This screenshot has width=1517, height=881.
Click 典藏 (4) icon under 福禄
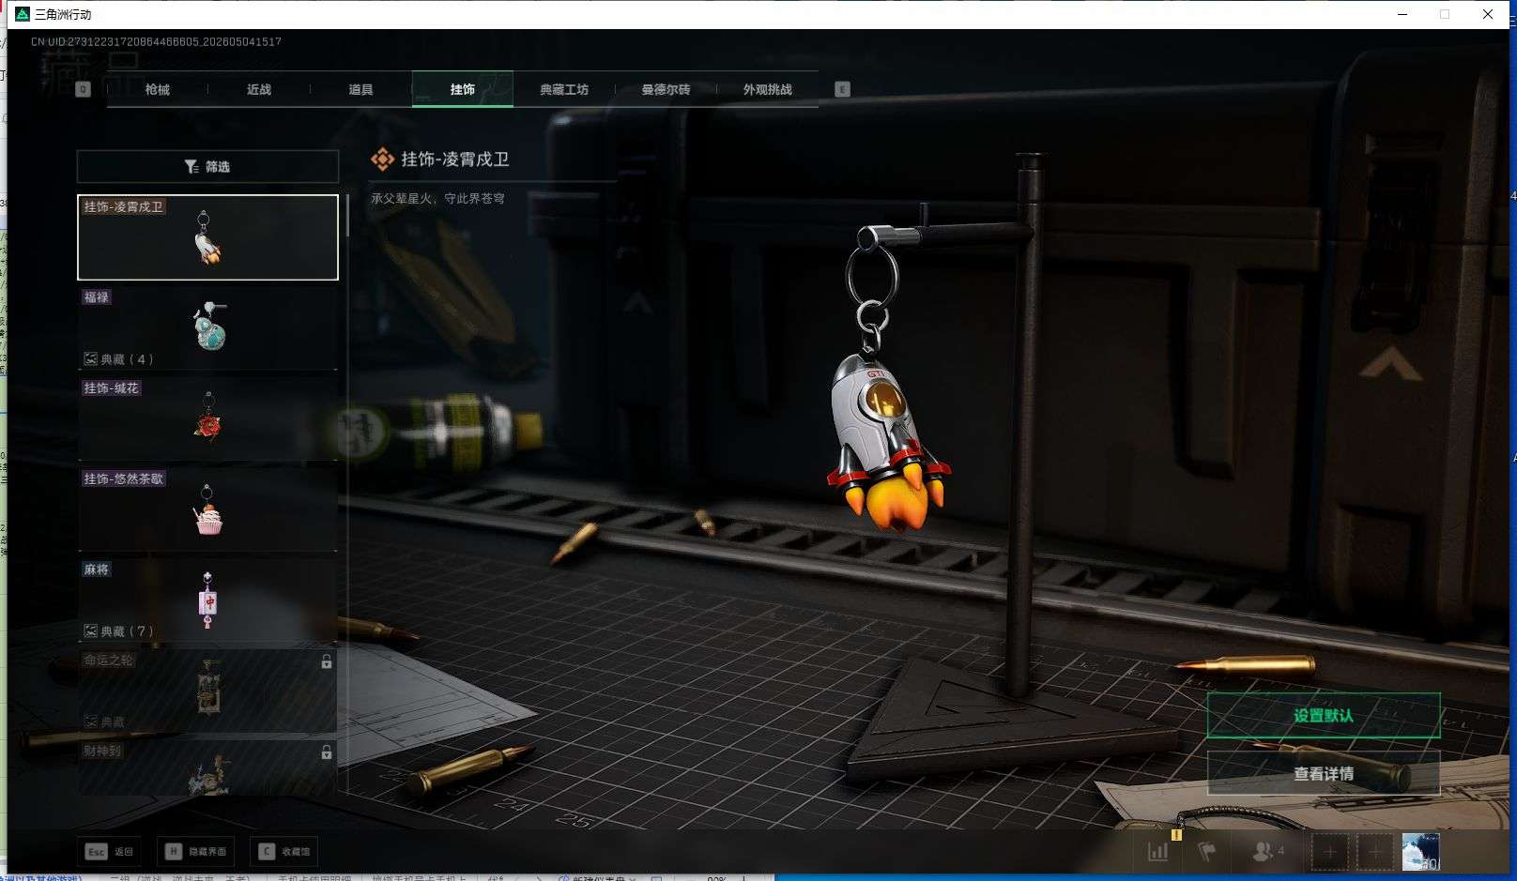click(91, 358)
